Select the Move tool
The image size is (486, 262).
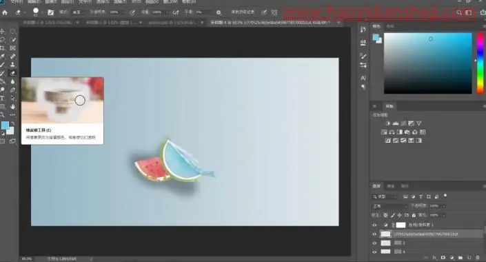click(x=3, y=31)
